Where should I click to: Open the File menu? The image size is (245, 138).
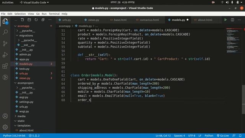3,14
